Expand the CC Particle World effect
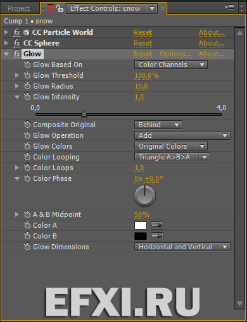The image size is (247, 322). click(6, 32)
